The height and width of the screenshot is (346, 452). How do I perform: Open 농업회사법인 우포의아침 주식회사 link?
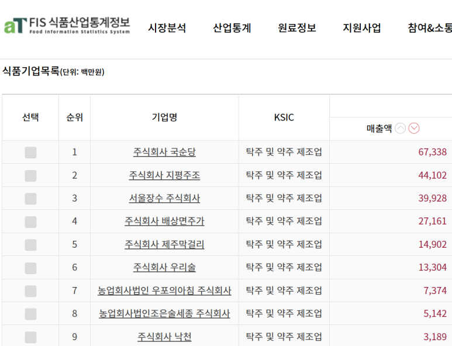[x=164, y=290]
